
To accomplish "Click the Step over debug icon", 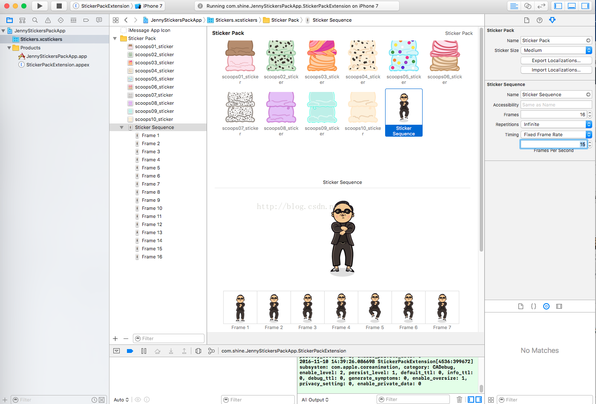I will click(157, 351).
